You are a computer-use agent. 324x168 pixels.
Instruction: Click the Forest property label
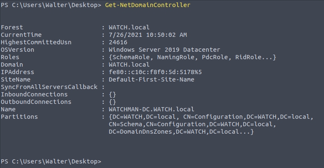pyautogui.click(x=12, y=27)
